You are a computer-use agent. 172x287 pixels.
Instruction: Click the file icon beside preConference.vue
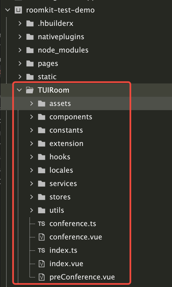pos(41,277)
